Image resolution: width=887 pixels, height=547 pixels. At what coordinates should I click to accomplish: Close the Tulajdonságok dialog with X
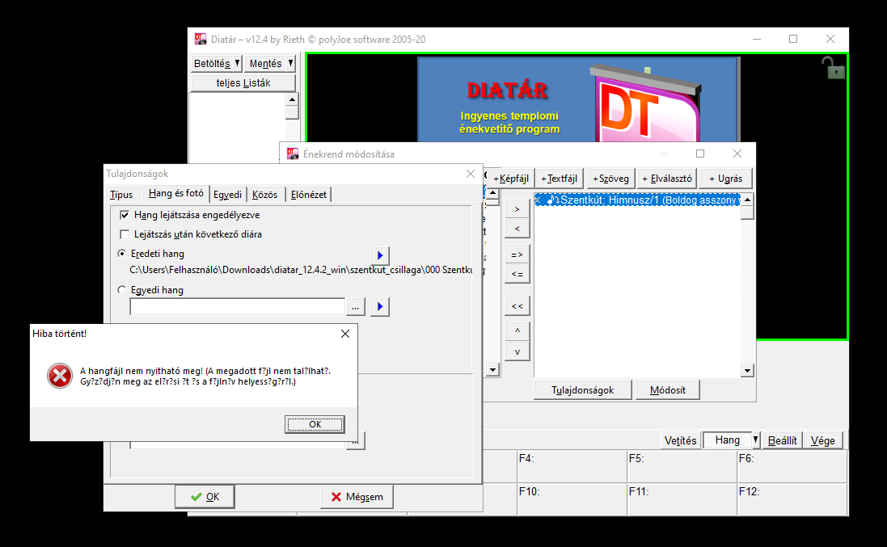tap(470, 174)
